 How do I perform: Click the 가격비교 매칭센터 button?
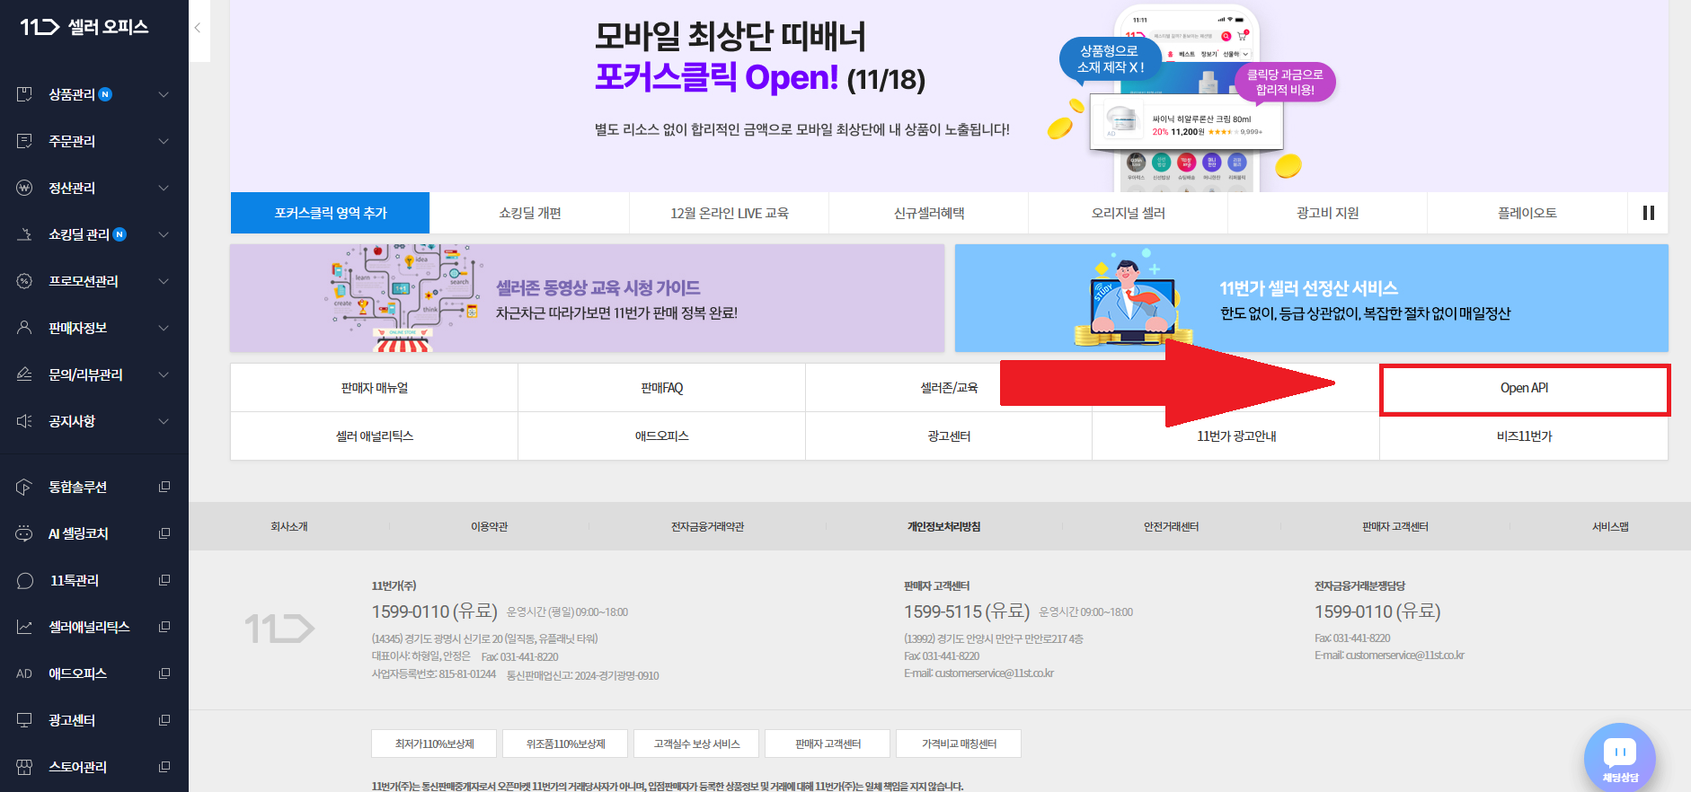click(959, 744)
